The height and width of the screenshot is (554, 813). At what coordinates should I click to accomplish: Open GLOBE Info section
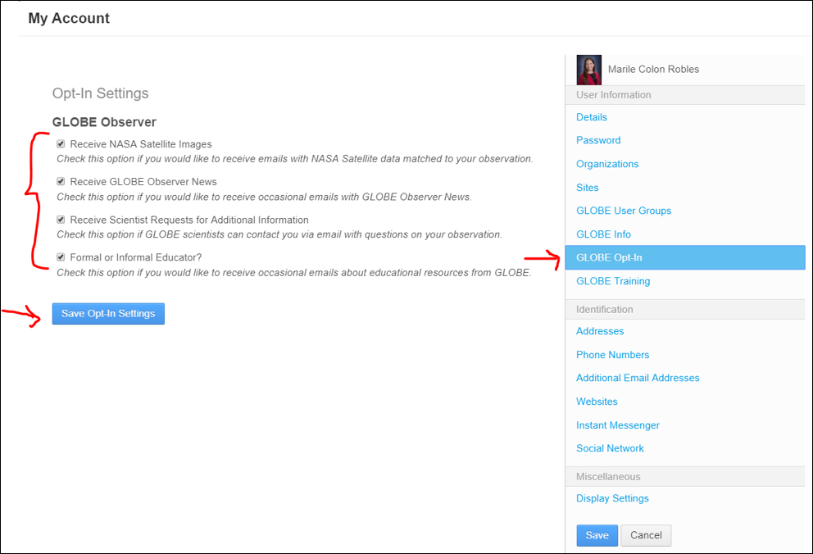603,234
